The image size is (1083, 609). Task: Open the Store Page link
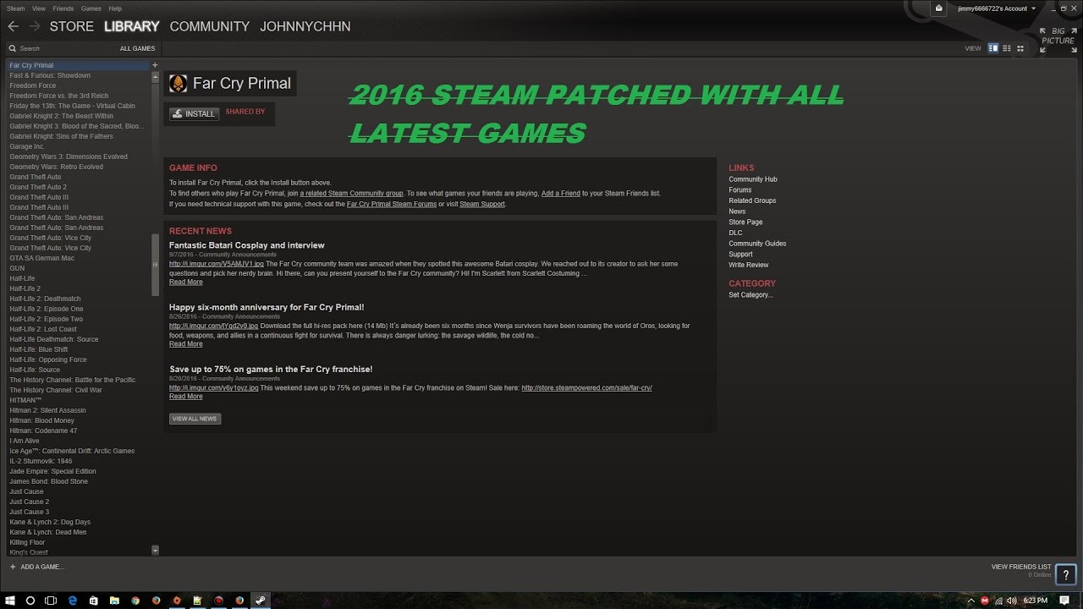coord(745,222)
